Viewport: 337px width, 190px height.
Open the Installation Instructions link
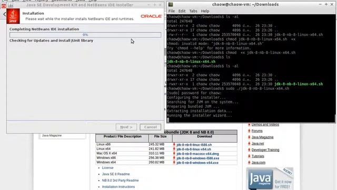point(118,187)
